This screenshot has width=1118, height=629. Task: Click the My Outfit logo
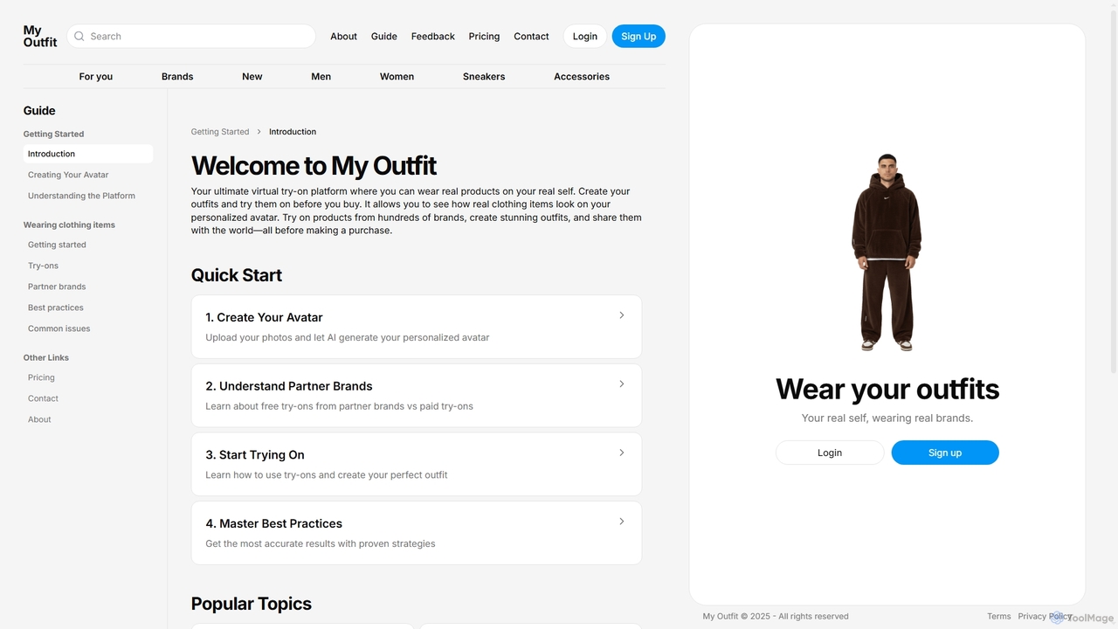[x=40, y=36]
